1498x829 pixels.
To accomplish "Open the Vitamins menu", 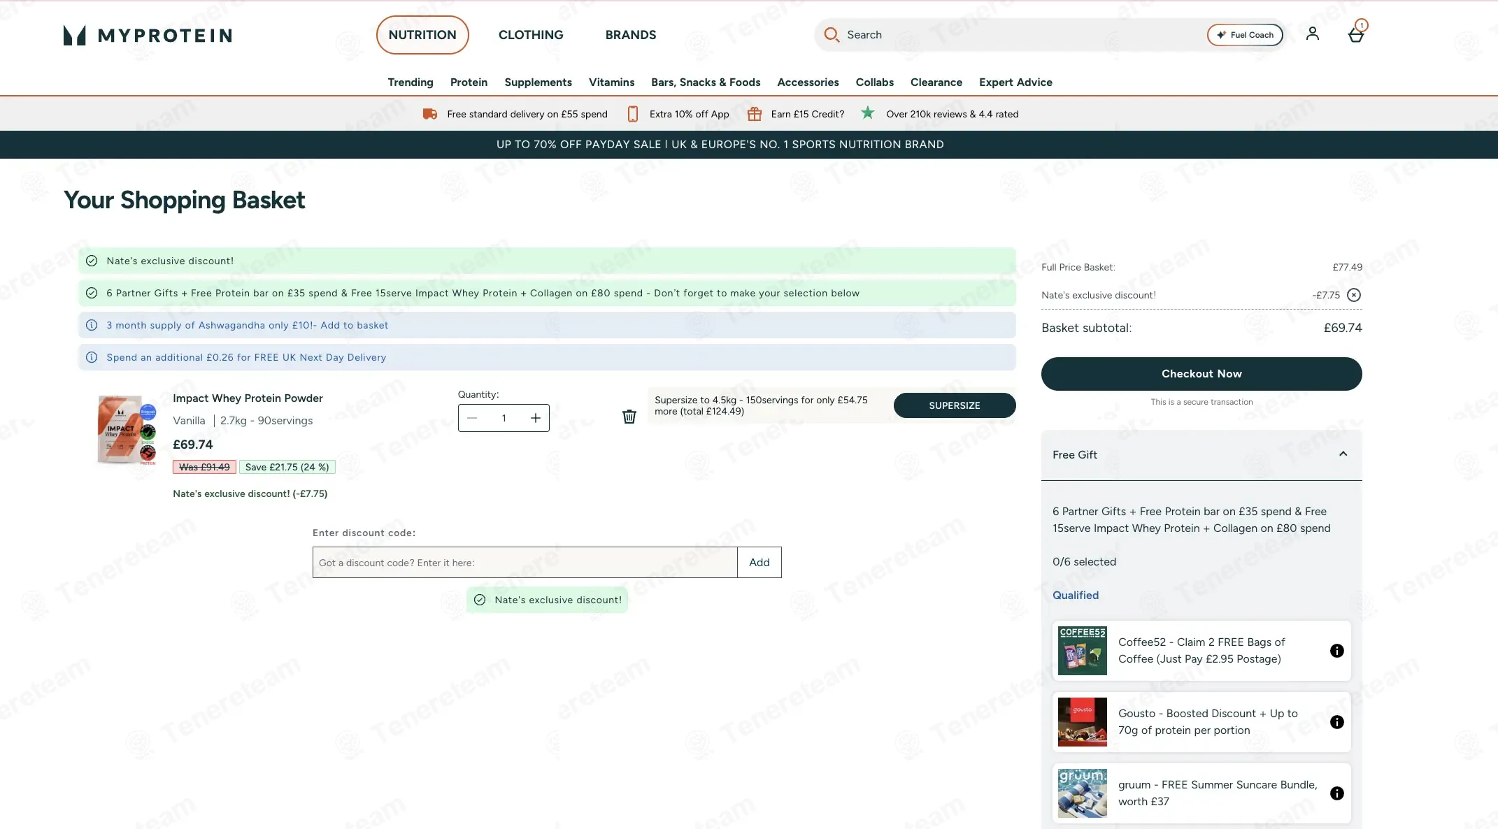I will click(611, 82).
